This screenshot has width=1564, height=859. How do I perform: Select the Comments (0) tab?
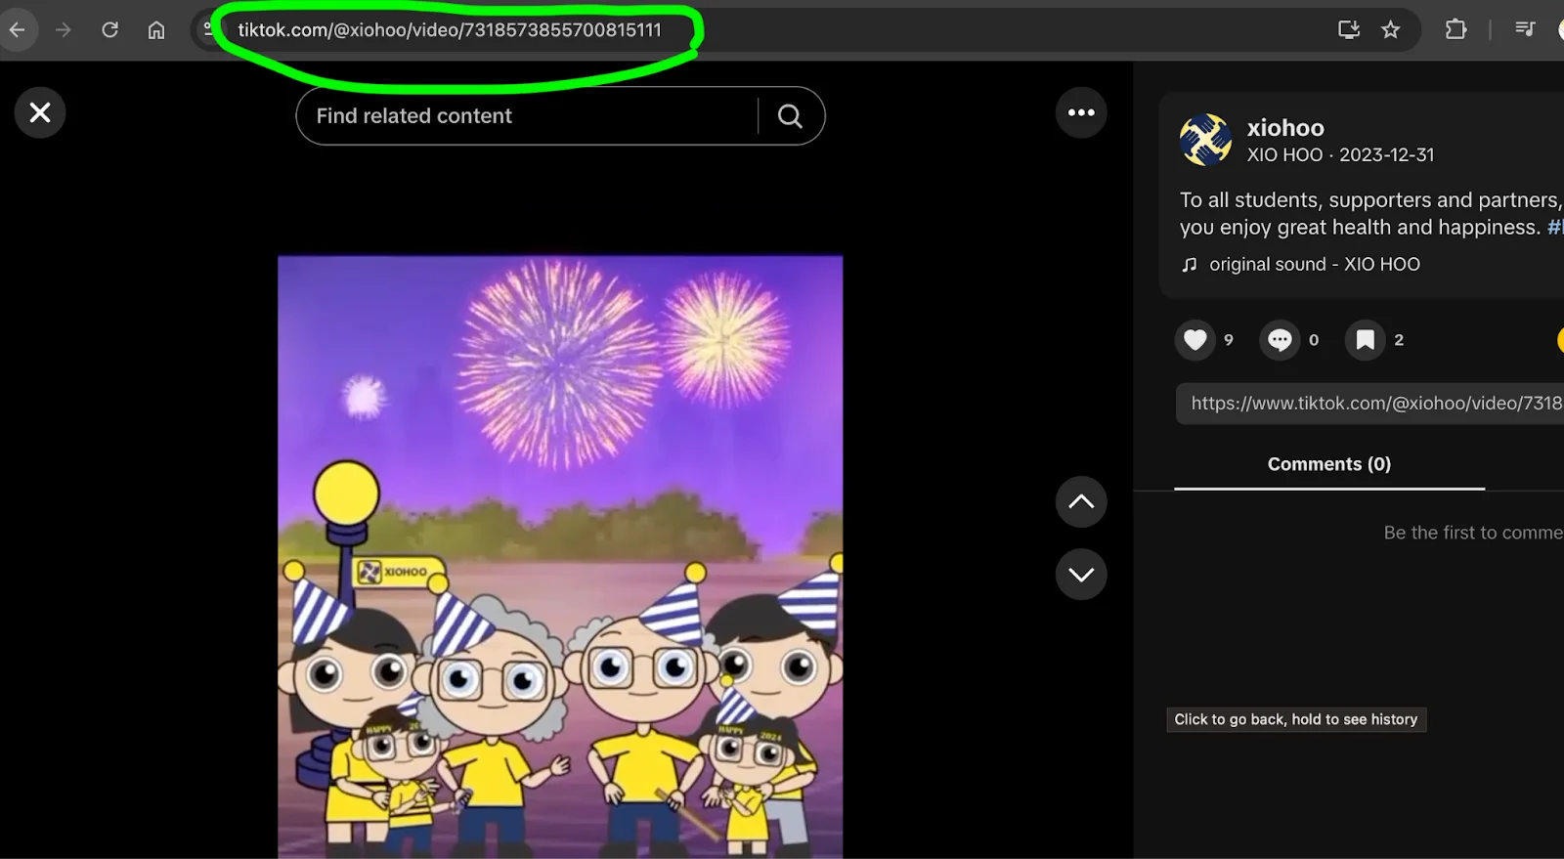pyautogui.click(x=1328, y=464)
